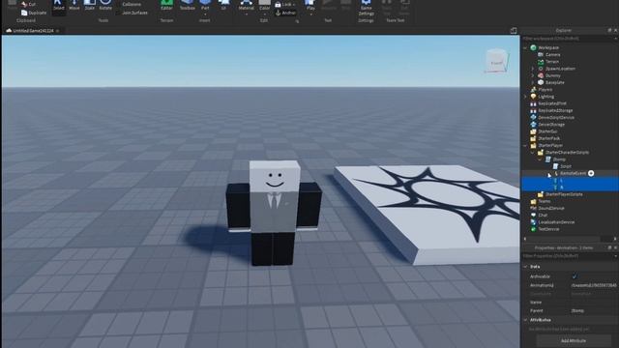
Task: Collapse the Workspace node
Action: 525,47
